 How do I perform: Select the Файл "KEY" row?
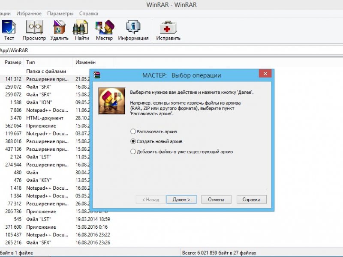coord(45,180)
